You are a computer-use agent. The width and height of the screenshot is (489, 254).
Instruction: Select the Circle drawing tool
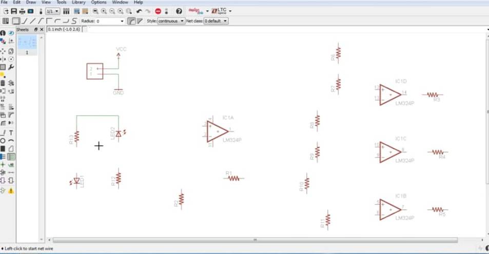[3, 141]
